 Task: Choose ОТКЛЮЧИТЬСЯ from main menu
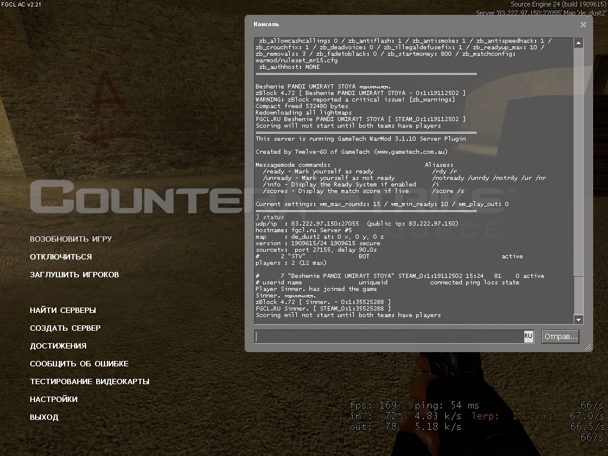coord(61,256)
